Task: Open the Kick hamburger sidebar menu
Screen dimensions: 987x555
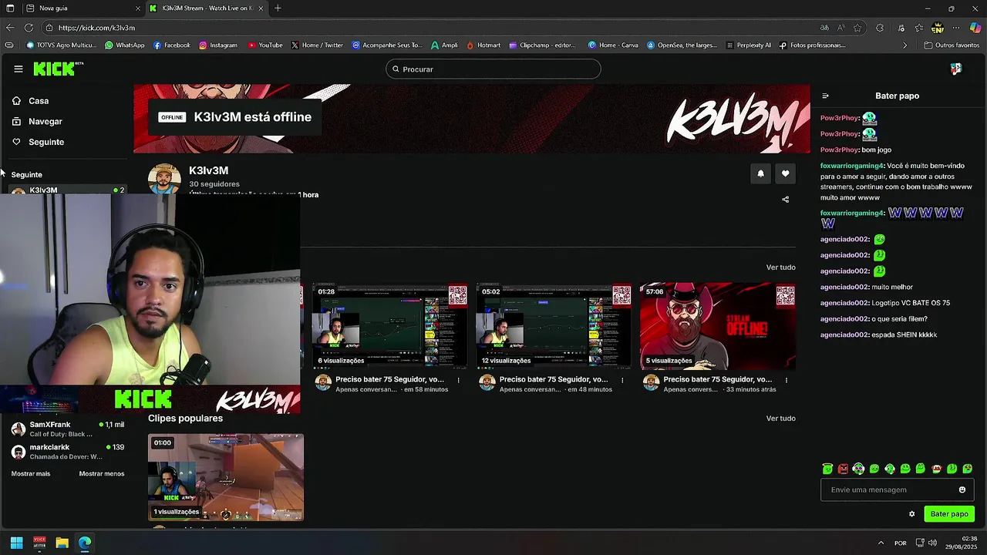Action: pos(18,69)
